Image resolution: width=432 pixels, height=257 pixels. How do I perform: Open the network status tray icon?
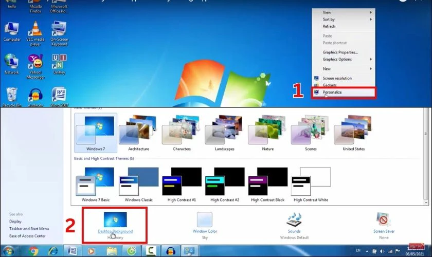pos(390,251)
